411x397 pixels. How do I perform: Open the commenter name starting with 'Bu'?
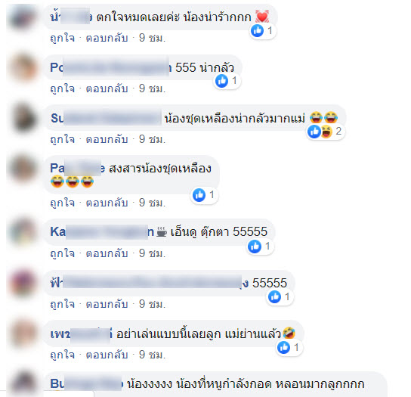pos(86,384)
